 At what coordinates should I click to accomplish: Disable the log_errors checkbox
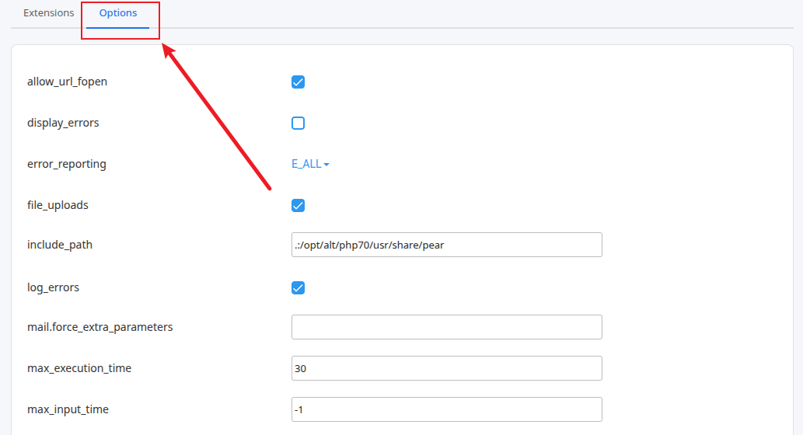tap(298, 287)
